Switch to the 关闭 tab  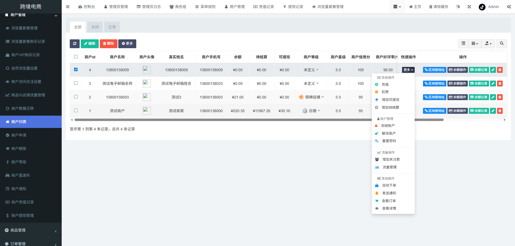(x=95, y=27)
